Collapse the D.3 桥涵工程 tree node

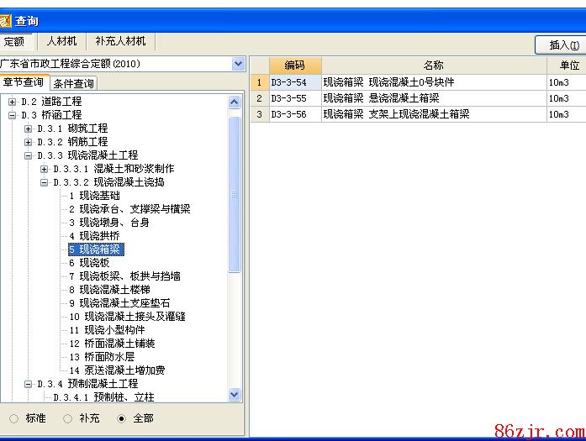tap(13, 115)
